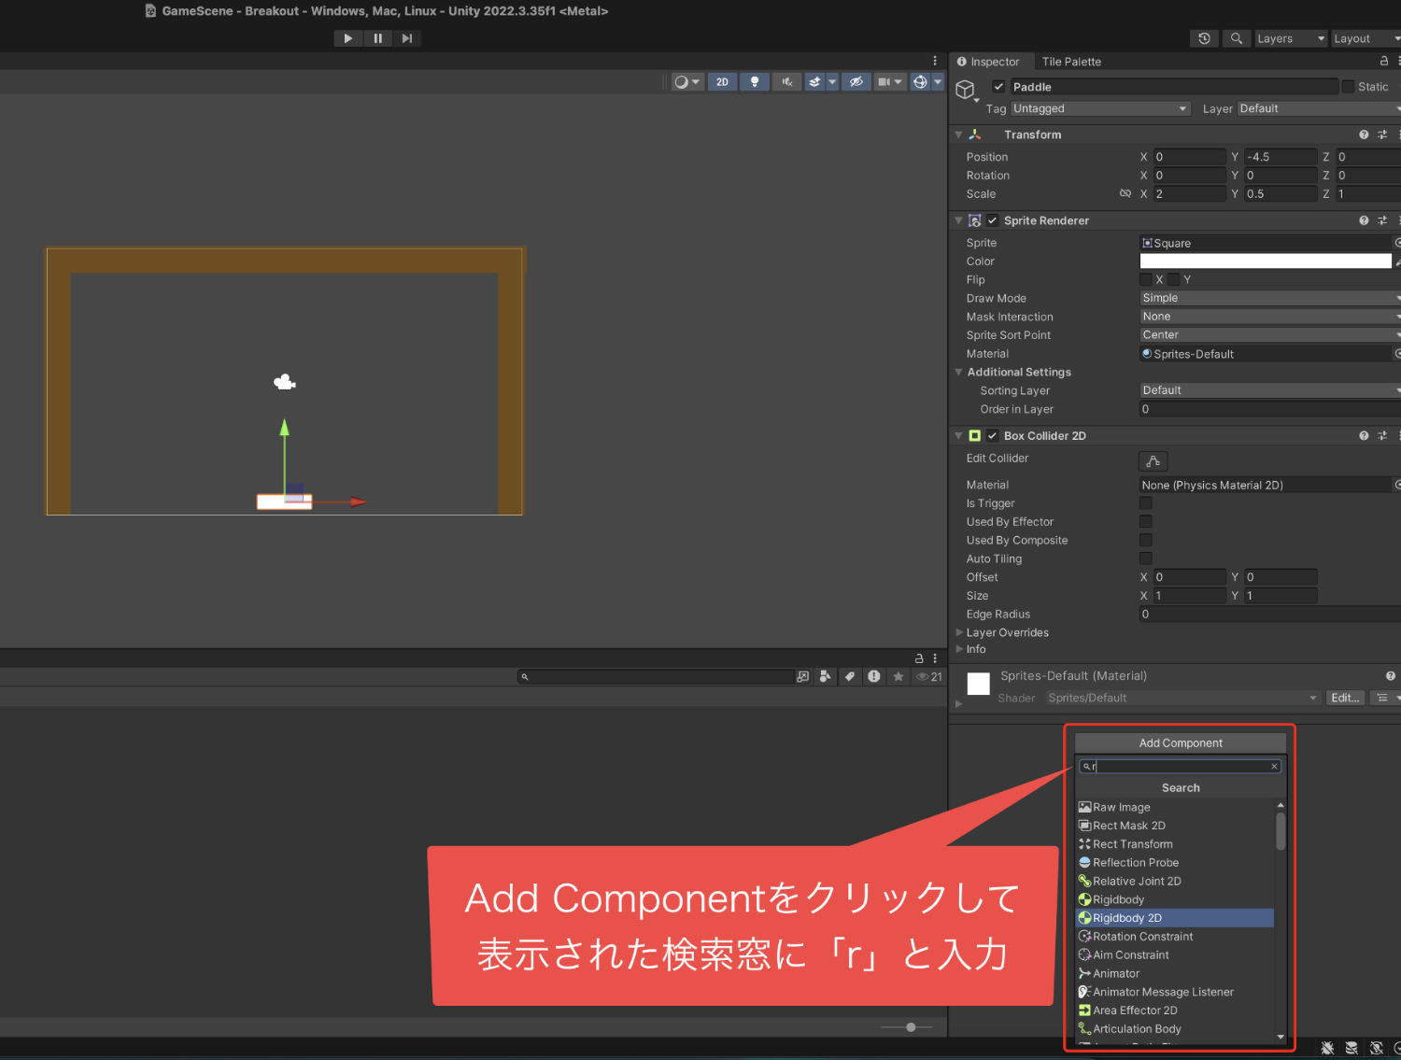
Task: Enable the Static checkbox
Action: click(1348, 87)
